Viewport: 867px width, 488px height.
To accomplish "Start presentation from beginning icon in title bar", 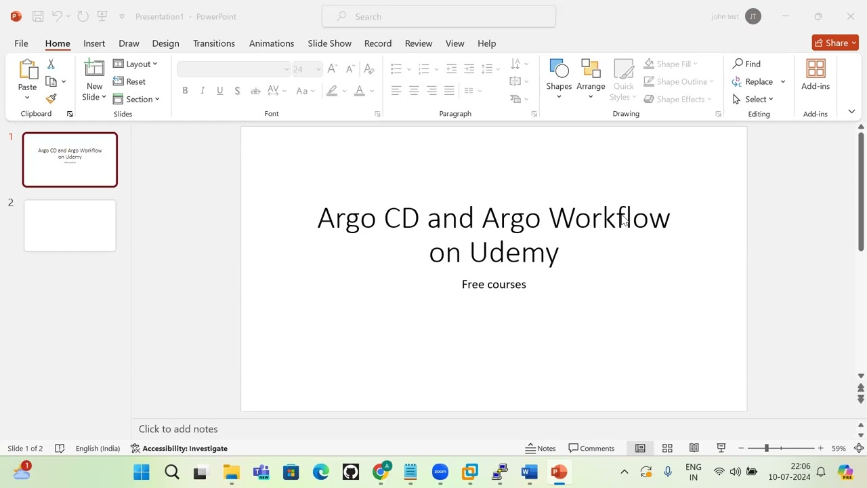I will click(102, 16).
